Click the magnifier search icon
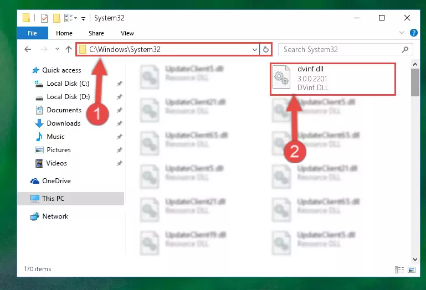Viewport: 426px width, 290px height. point(405,49)
